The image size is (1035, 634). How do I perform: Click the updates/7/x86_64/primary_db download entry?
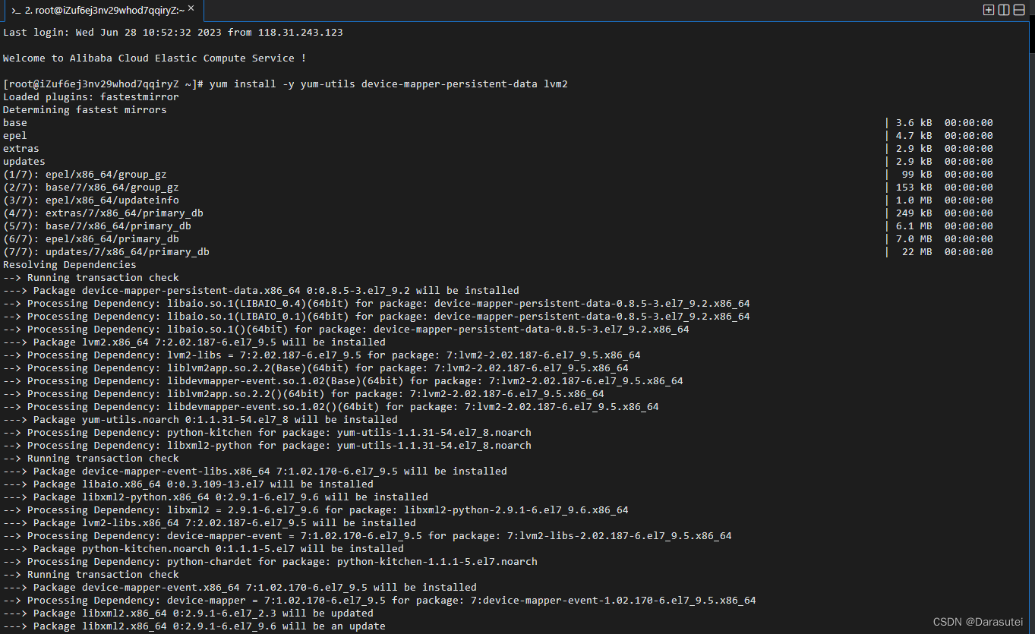tap(106, 251)
